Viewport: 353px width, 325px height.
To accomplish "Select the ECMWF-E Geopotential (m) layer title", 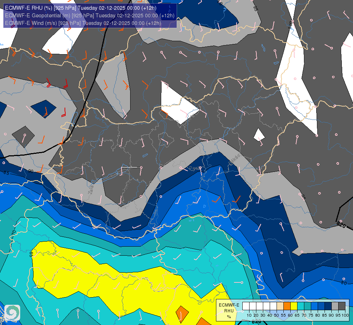I will (x=89, y=16).
